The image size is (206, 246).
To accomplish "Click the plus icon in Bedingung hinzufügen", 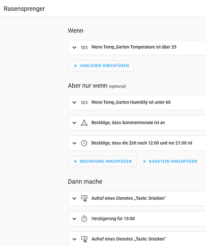I will 75,161.
